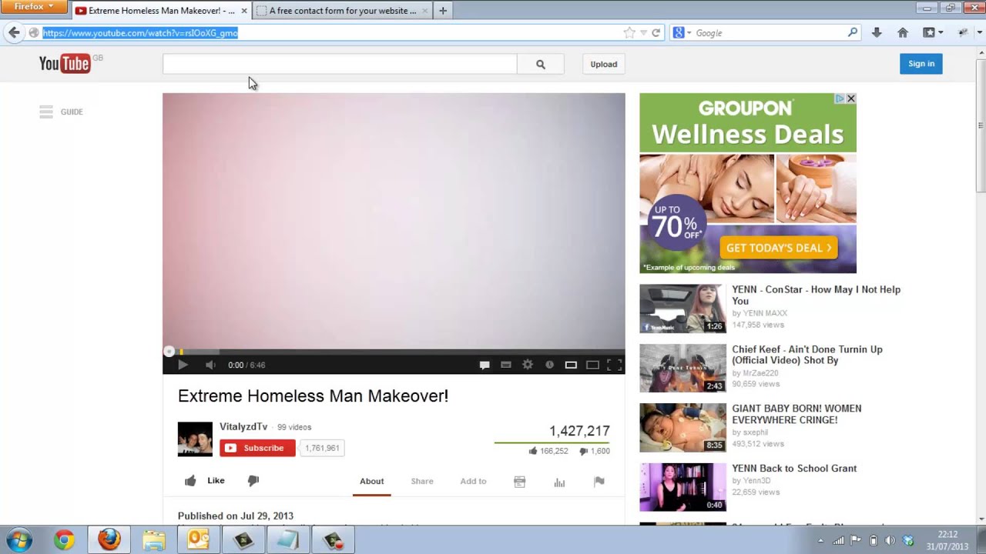The width and height of the screenshot is (986, 554).
Task: Click the taskbar volume icon
Action: (x=890, y=540)
